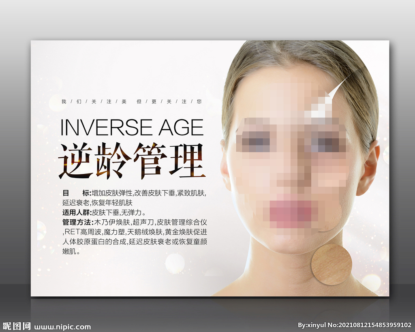415x332 pixels.
Task: Click the line '适用人群:皮肤下垂,无弹力。'
Action: point(104,212)
